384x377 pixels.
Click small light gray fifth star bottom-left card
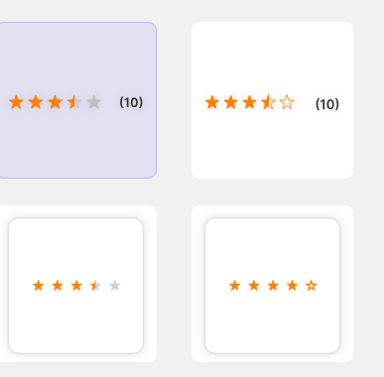[x=115, y=286]
